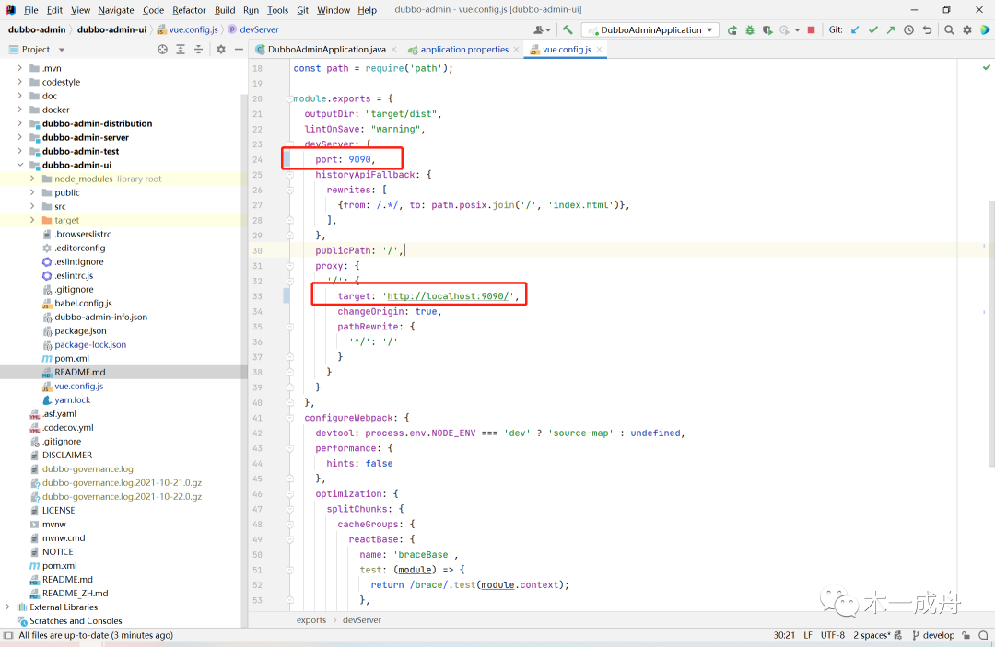The width and height of the screenshot is (995, 647).
Task: Push commits using the green up-right arrow
Action: click(x=891, y=29)
